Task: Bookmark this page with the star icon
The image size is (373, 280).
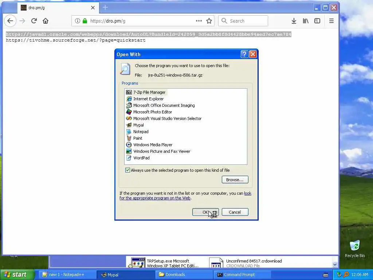Action: coord(209,21)
